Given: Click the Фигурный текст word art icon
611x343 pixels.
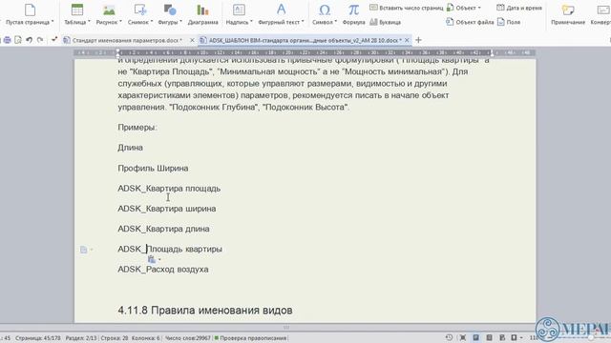Looking at the screenshot, I should 281,10.
